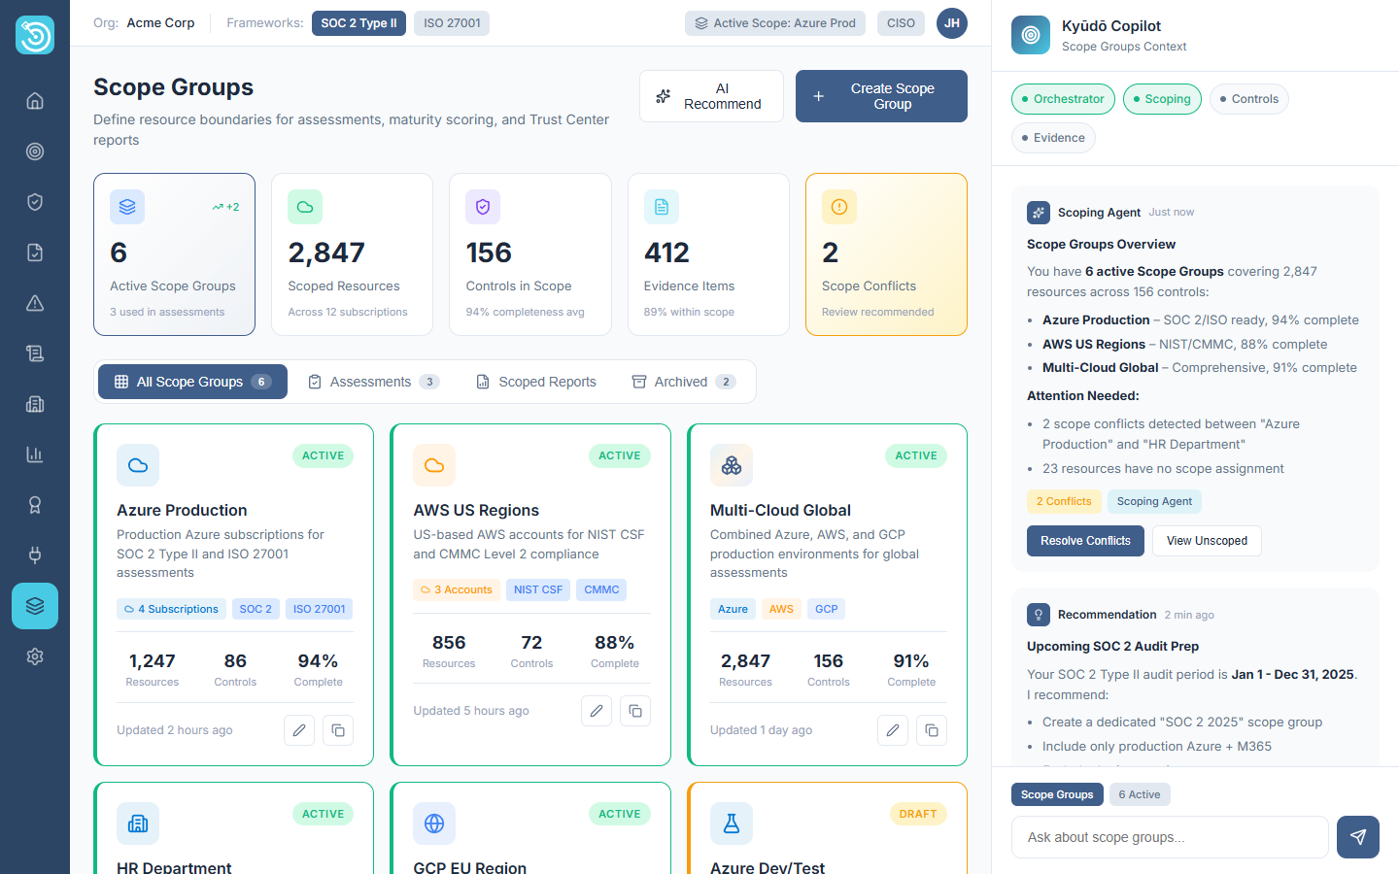Click the Azure Dev/Test flask icon
1399x874 pixels.
(732, 824)
